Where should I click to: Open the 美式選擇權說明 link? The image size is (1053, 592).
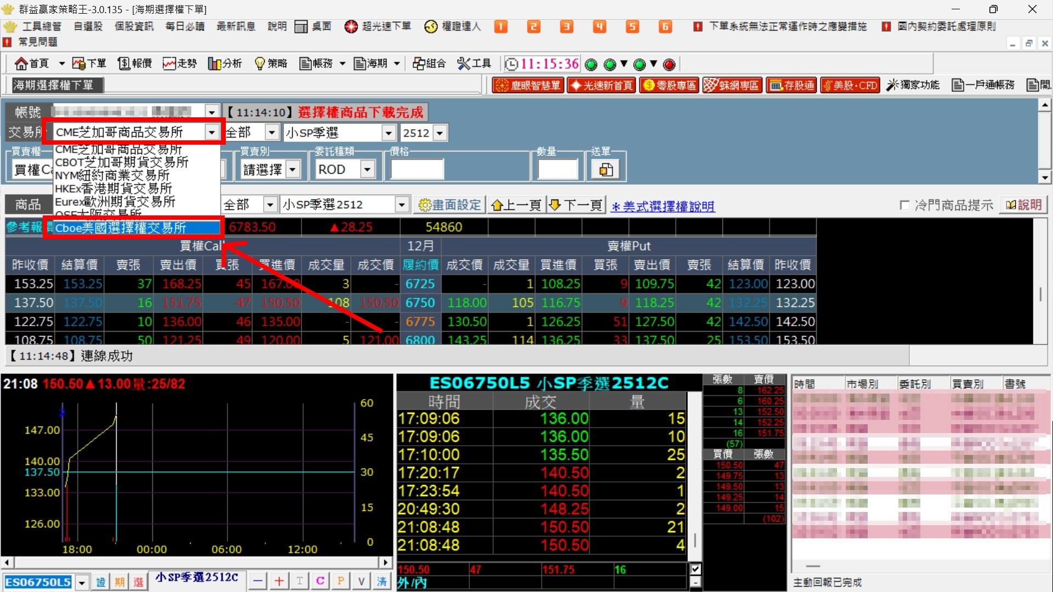[663, 207]
